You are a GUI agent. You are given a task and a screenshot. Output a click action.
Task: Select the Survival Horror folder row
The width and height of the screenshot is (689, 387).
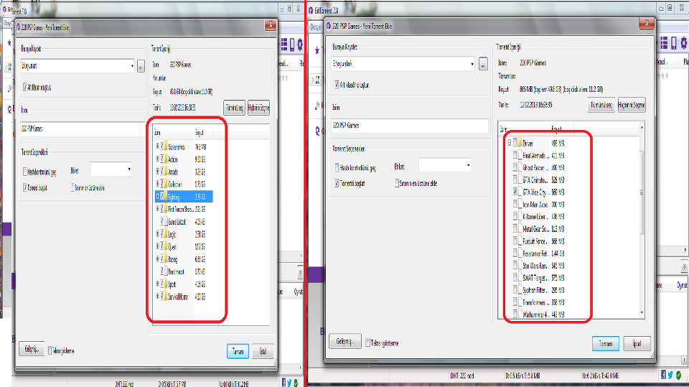click(x=184, y=297)
